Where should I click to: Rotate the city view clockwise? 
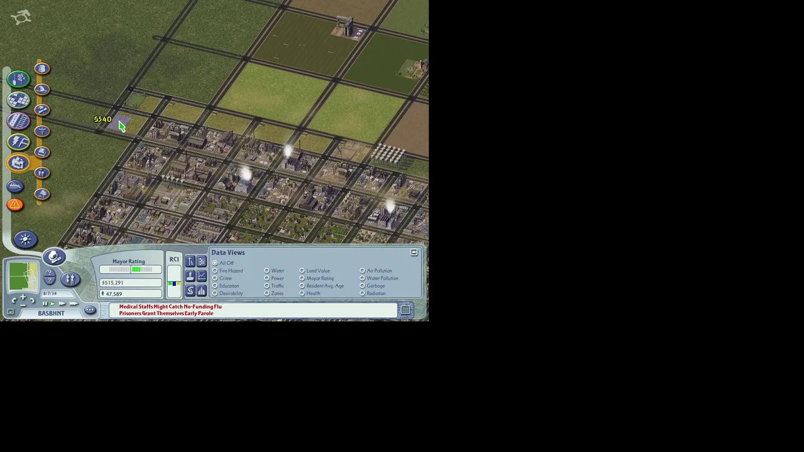[32, 301]
